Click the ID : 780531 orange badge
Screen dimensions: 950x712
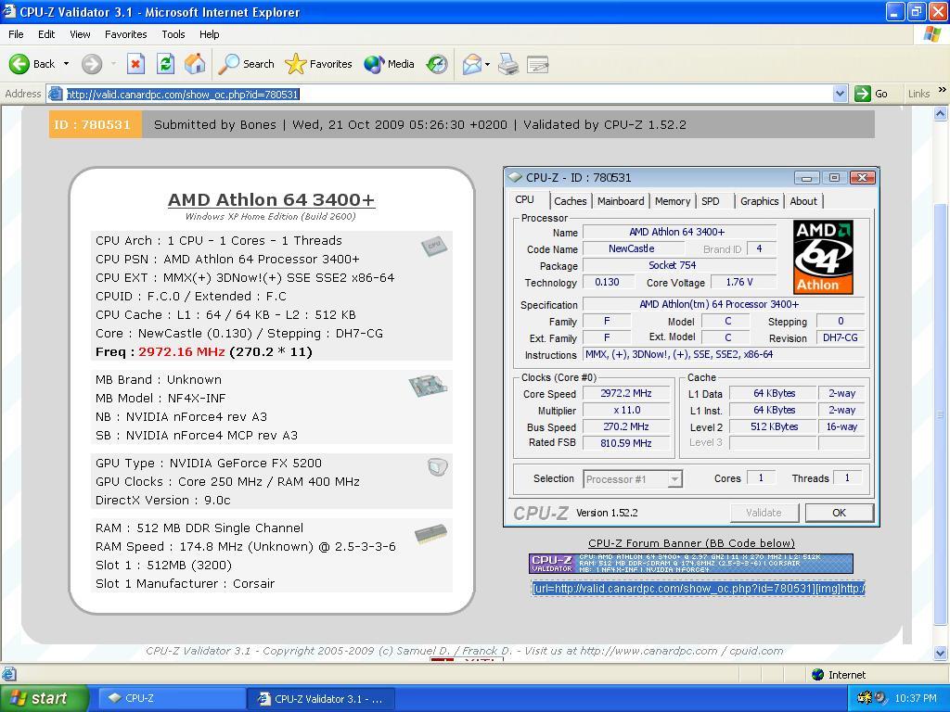96,125
